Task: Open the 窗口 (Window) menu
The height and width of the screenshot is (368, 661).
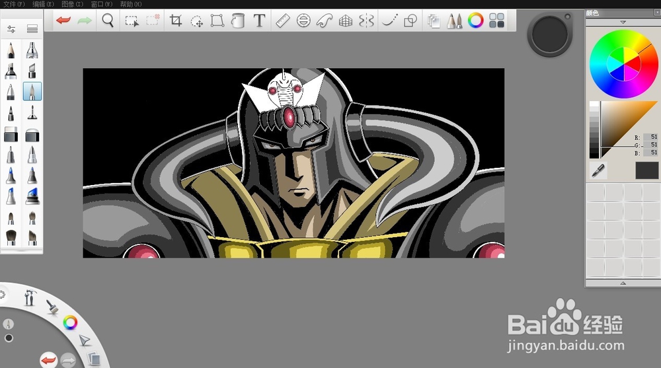Action: 101,4
